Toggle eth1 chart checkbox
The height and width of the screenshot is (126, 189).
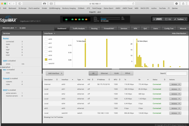coord(46,43)
